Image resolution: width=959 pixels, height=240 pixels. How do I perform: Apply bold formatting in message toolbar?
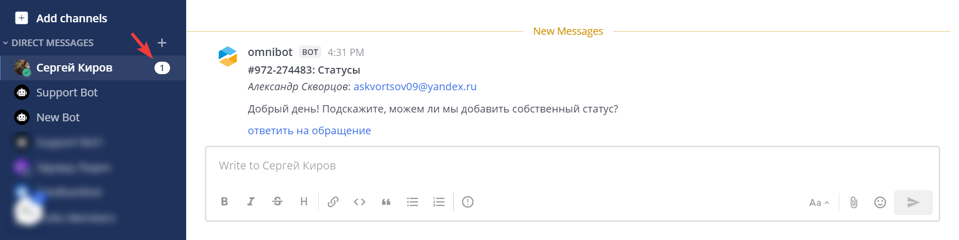225,202
